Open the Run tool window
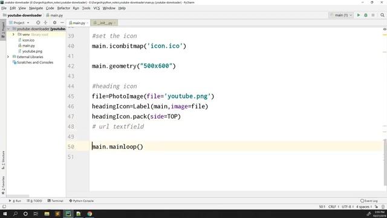Image resolution: width=387 pixels, height=218 pixels. point(15,201)
